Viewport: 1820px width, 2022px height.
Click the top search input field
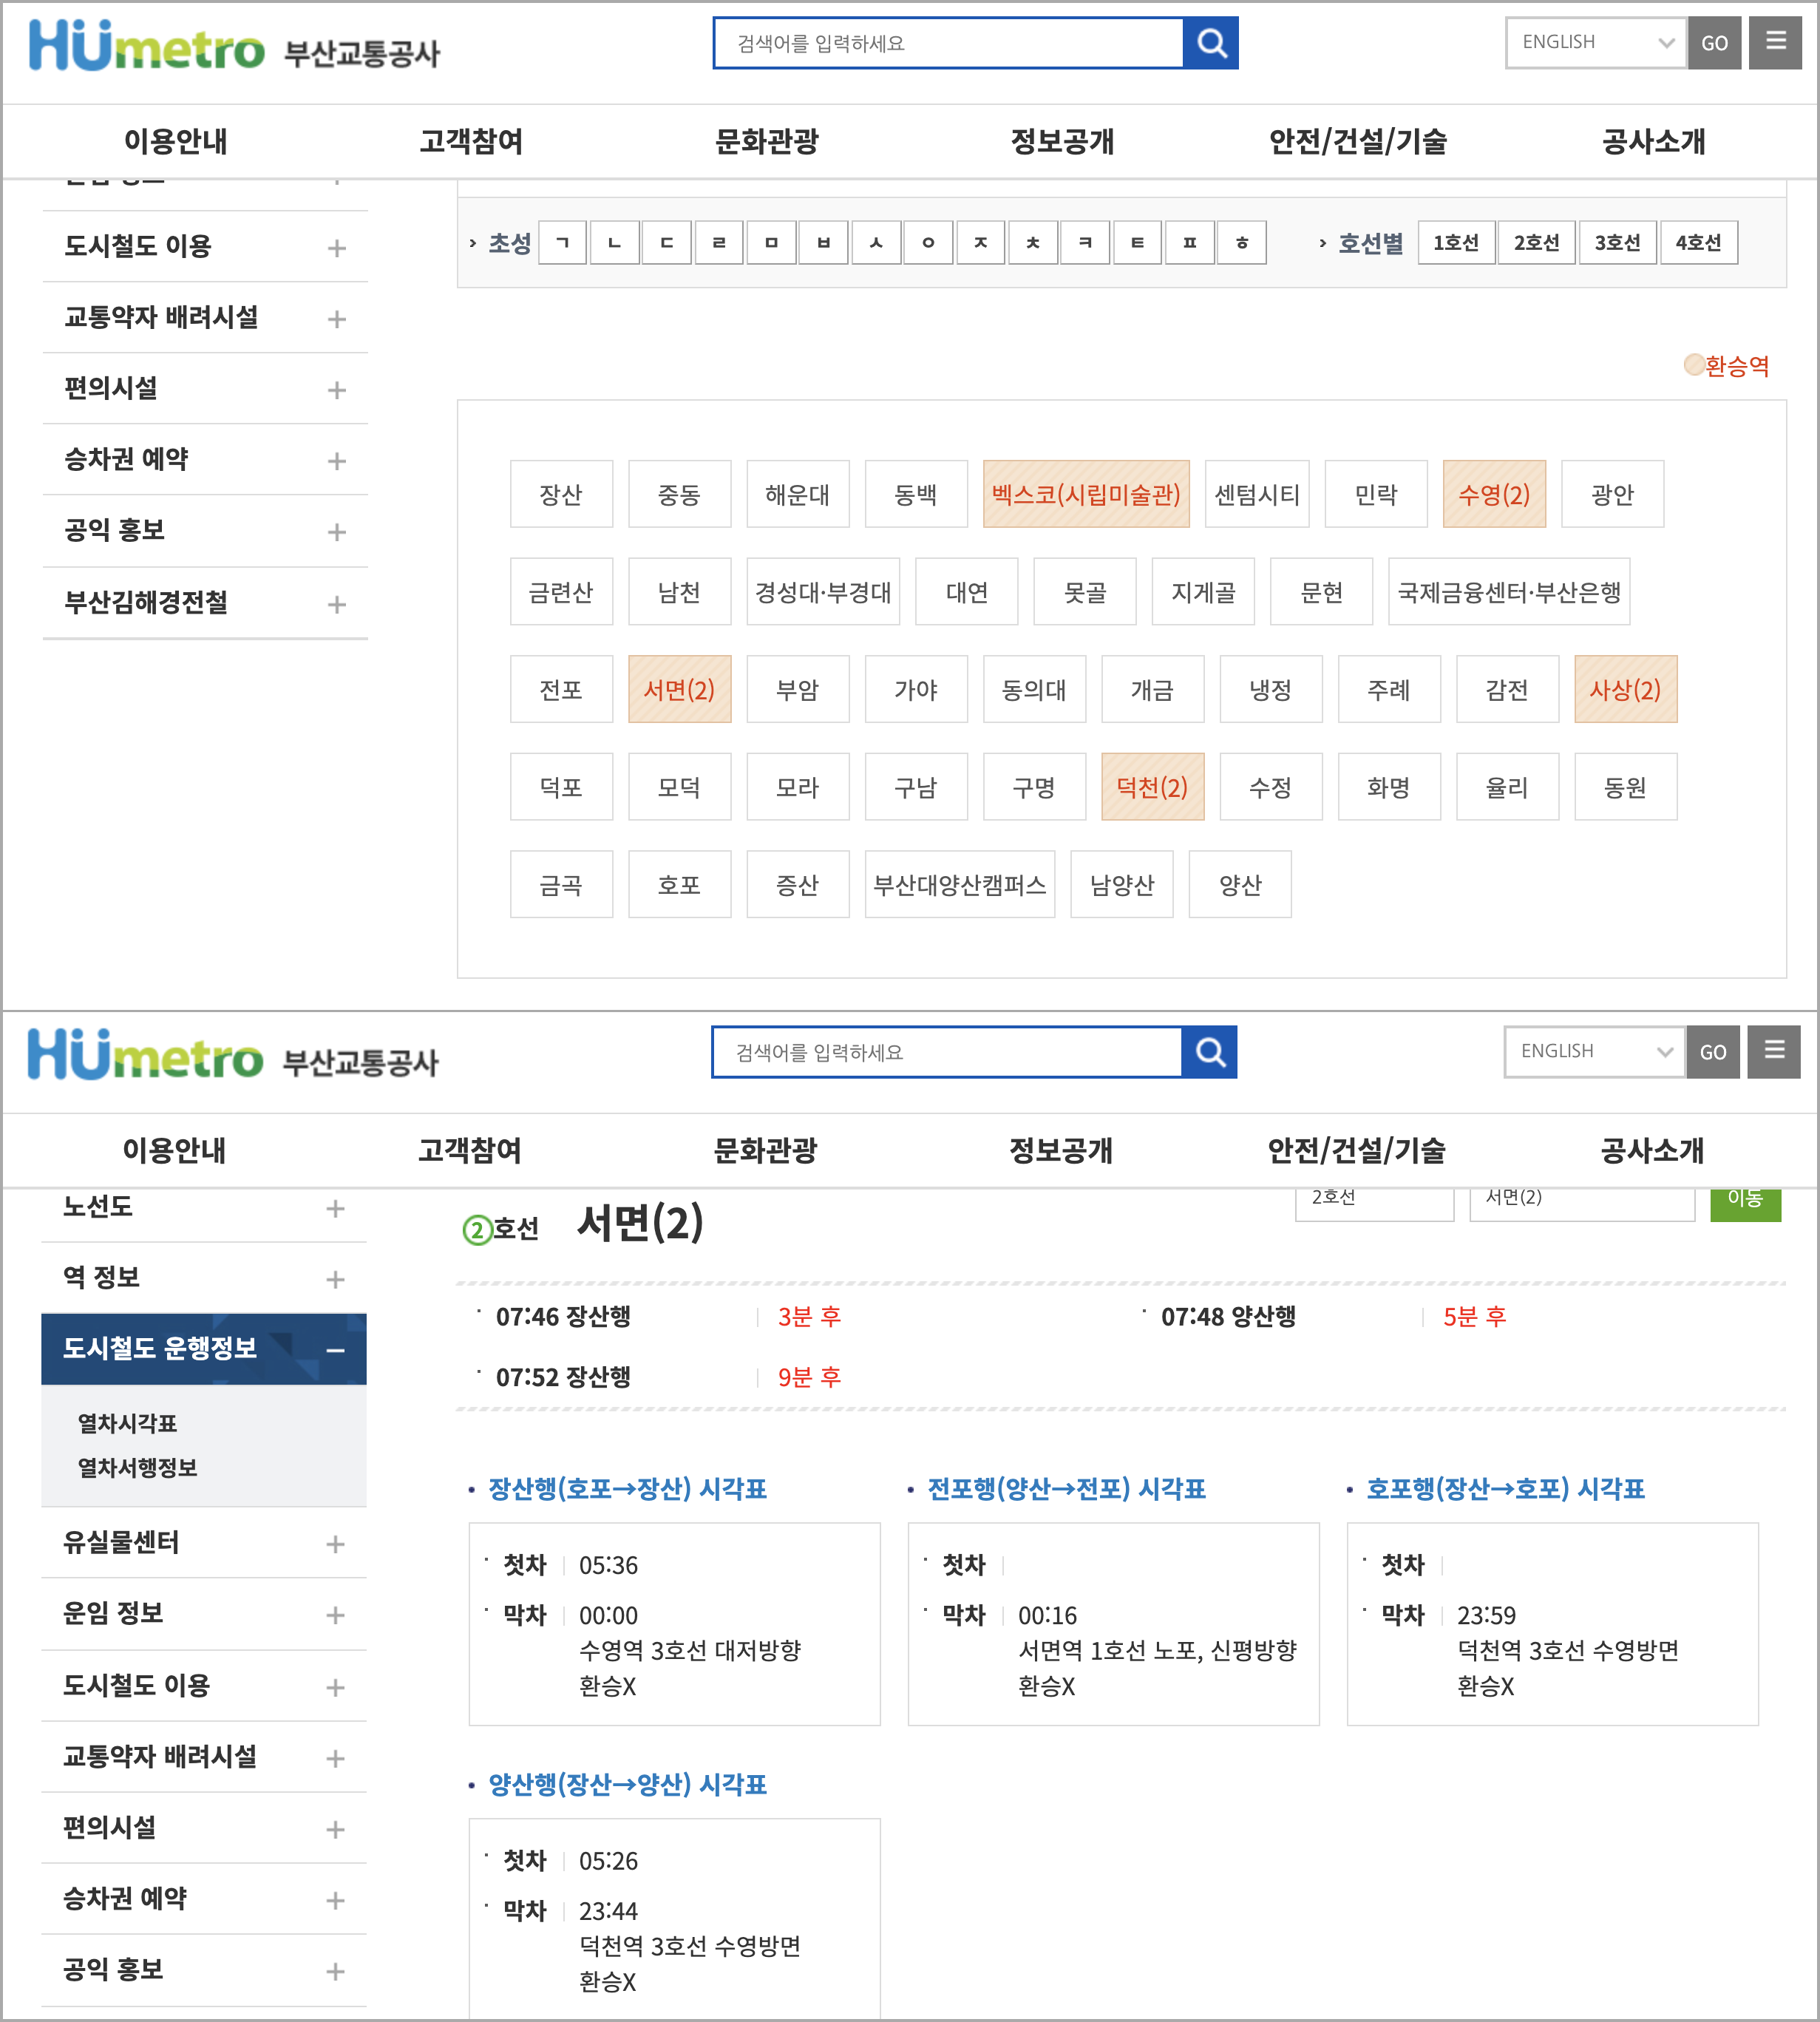click(947, 43)
